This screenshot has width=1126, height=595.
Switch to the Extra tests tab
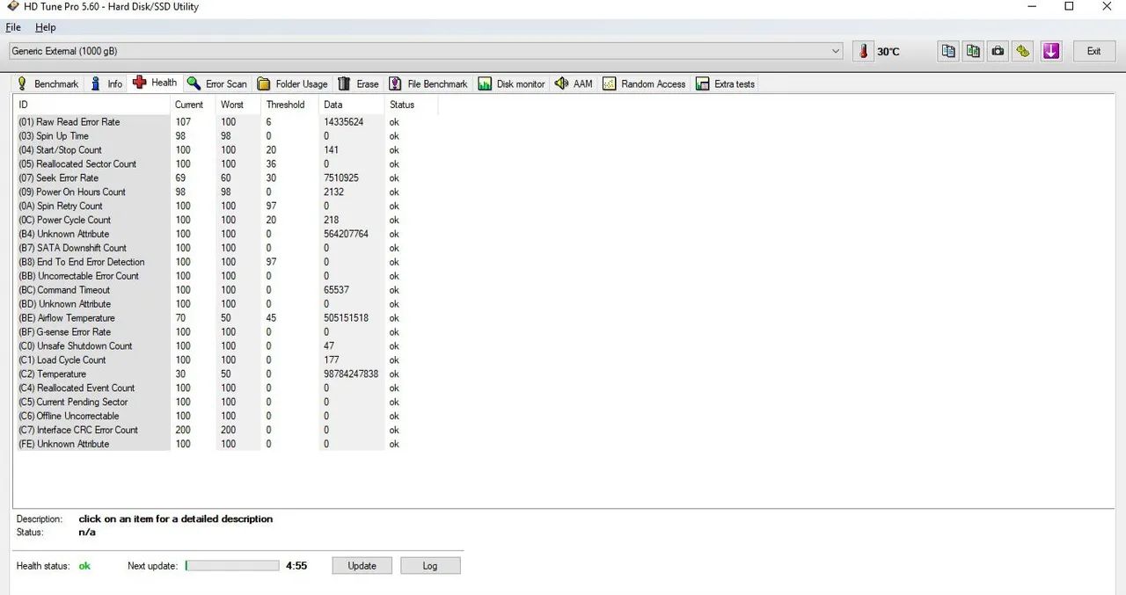725,83
